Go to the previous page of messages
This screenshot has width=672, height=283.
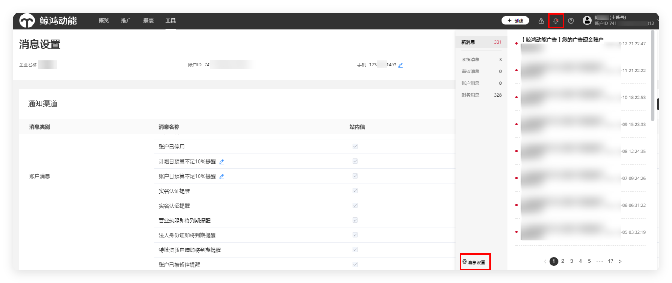pyautogui.click(x=545, y=261)
